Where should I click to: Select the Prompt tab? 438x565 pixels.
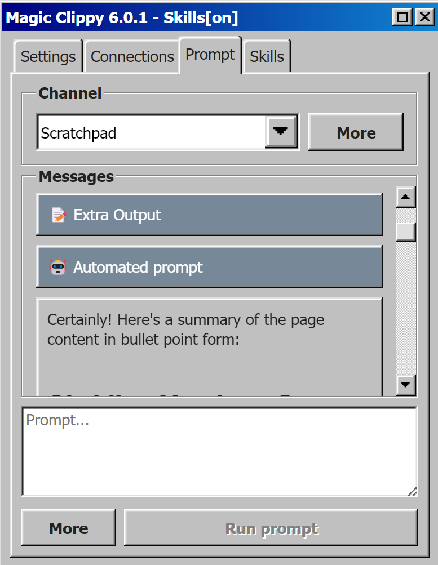click(210, 55)
